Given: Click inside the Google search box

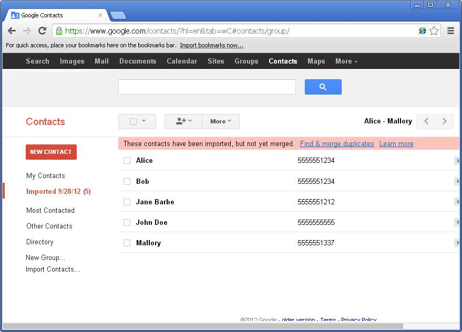Looking at the screenshot, I should tap(207, 86).
